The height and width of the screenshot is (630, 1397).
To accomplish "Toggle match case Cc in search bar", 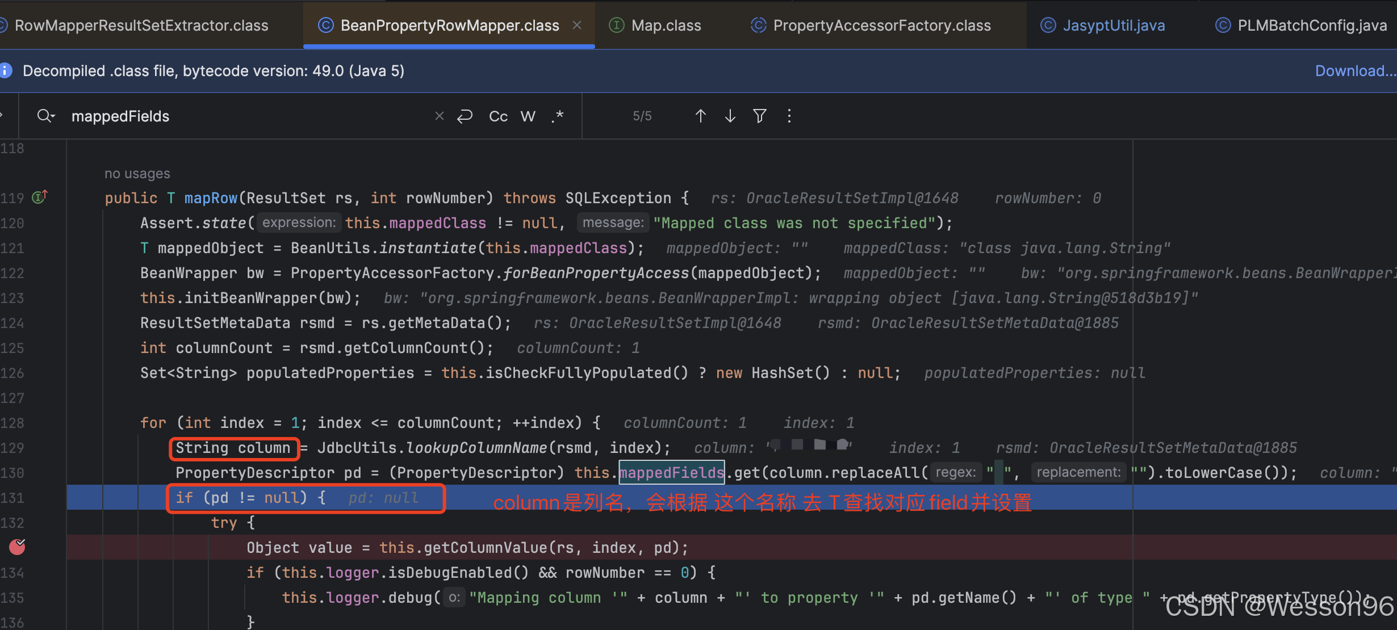I will [497, 116].
